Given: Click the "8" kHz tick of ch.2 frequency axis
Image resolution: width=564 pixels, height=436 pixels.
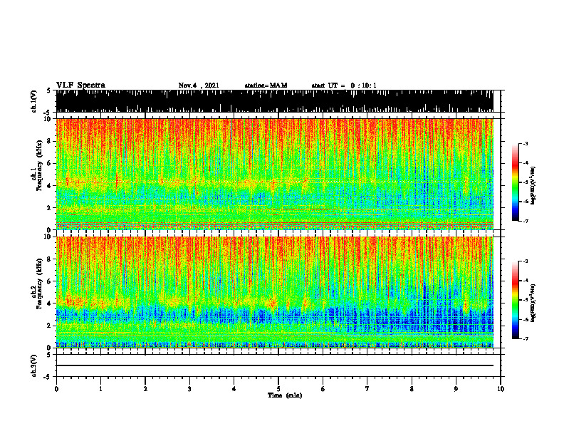Looking at the screenshot, I should pos(49,259).
